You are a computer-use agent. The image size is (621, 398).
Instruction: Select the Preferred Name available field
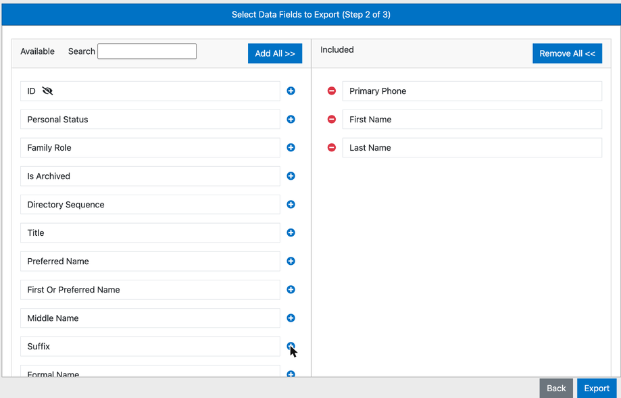150,261
